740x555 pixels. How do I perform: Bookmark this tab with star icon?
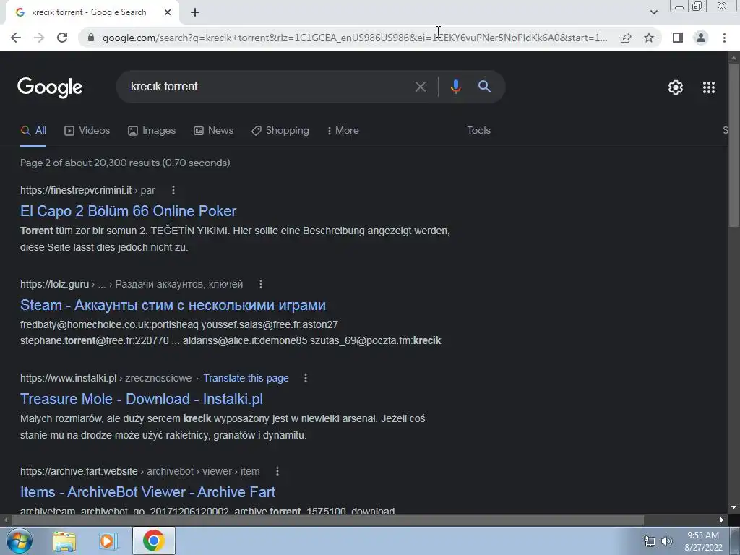coord(649,38)
